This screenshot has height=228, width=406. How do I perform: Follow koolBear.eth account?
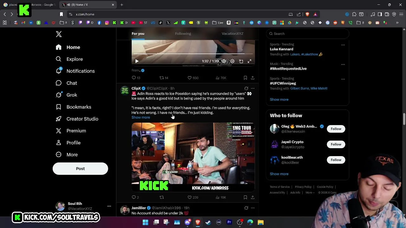336,160
